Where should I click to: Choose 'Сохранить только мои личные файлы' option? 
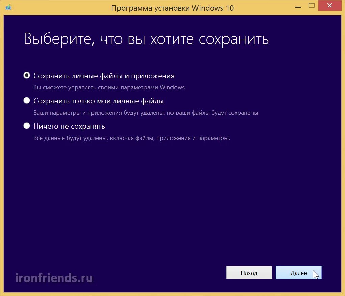(27, 101)
